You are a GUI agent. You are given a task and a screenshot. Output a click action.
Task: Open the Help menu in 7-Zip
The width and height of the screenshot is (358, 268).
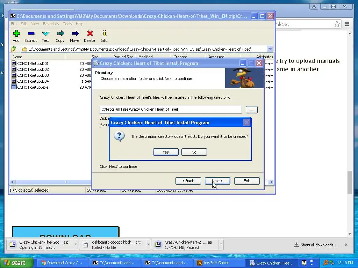pos(79,24)
